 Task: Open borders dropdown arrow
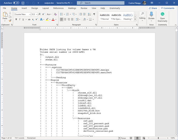pyautogui.click(x=93, y=19)
